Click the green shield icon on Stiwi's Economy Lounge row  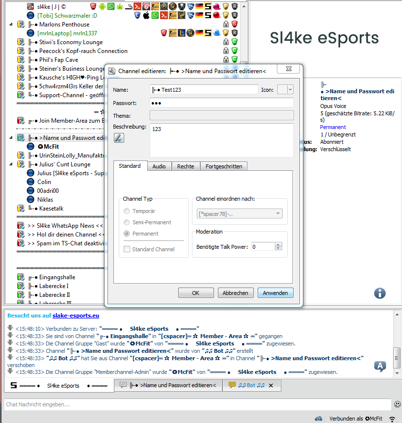(x=235, y=42)
